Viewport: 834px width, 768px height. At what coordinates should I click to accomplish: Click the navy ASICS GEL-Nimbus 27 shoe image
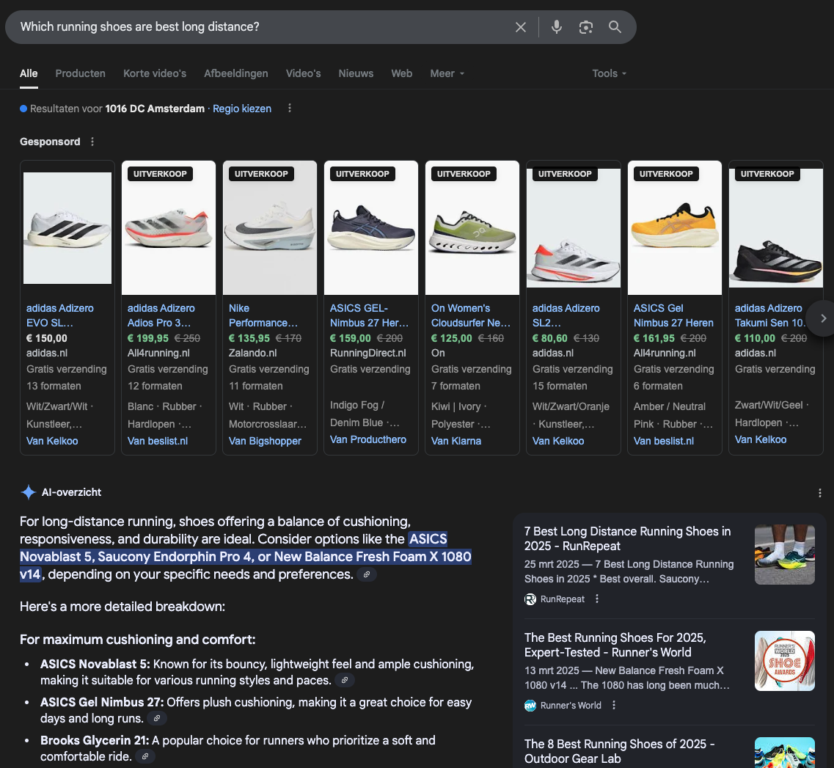coord(371,227)
